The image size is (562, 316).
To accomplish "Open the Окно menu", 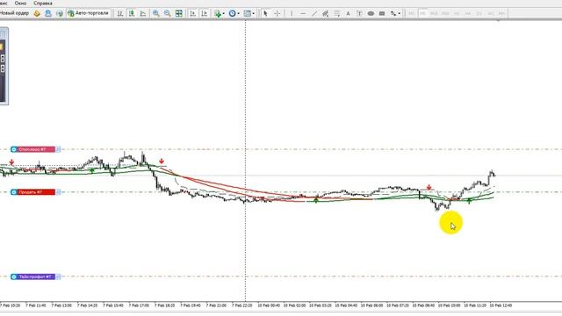I will (20, 3).
